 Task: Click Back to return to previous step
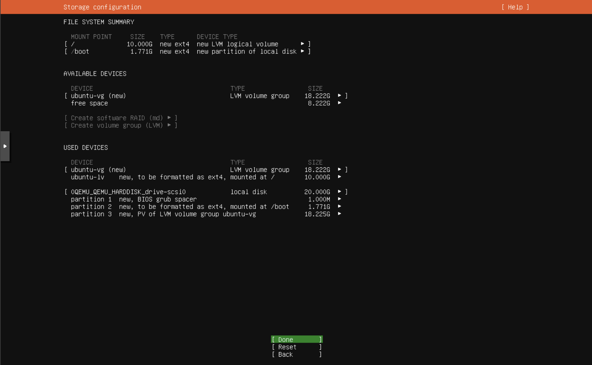click(x=296, y=354)
